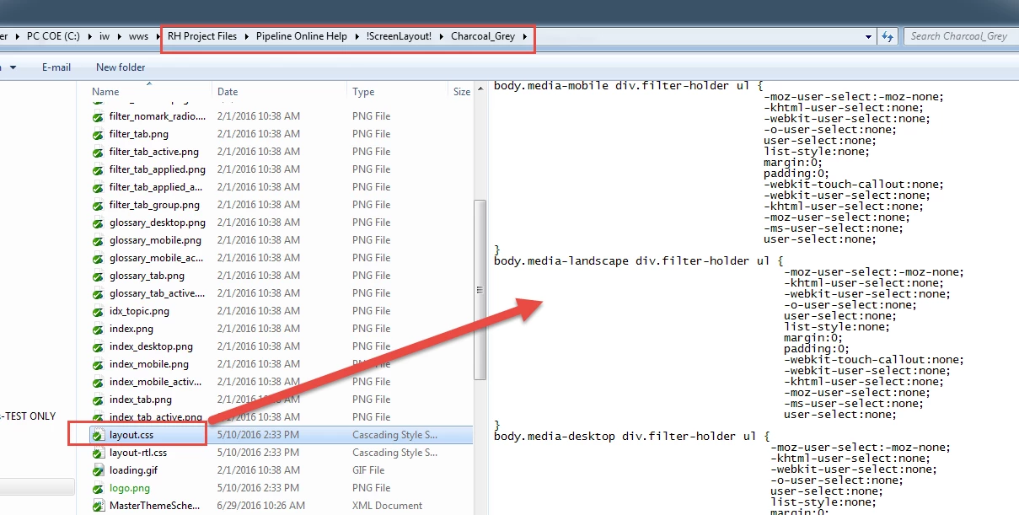Jump to RH Project Files breadcrumb
The height and width of the screenshot is (515, 1019).
click(x=202, y=36)
